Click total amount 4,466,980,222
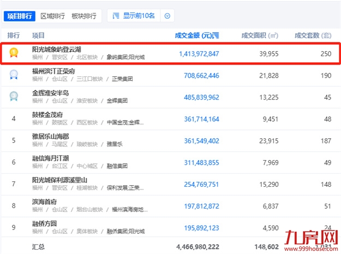The width and height of the screenshot is (341, 254). tap(198, 247)
